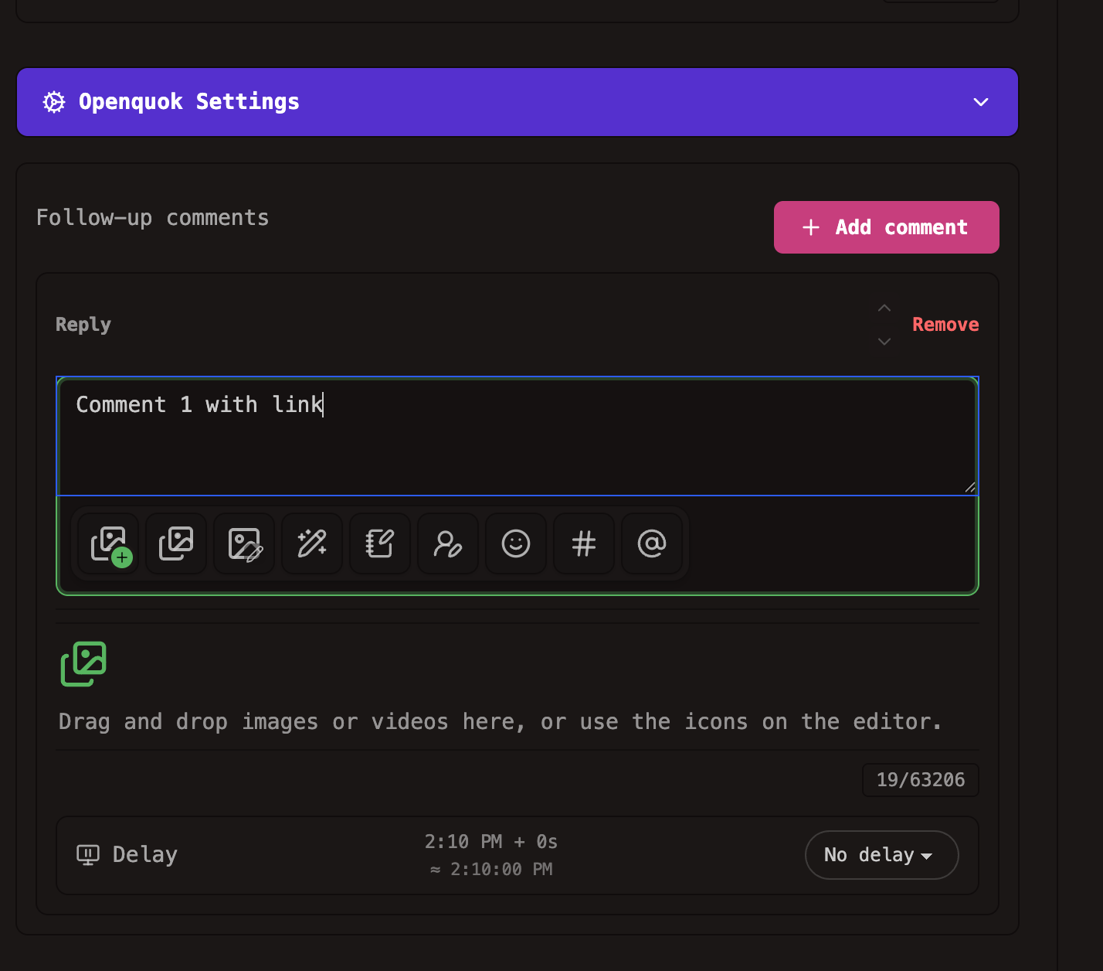This screenshot has width=1103, height=971.
Task: Click the gear icon beside Openquok Settings
Action: (54, 102)
